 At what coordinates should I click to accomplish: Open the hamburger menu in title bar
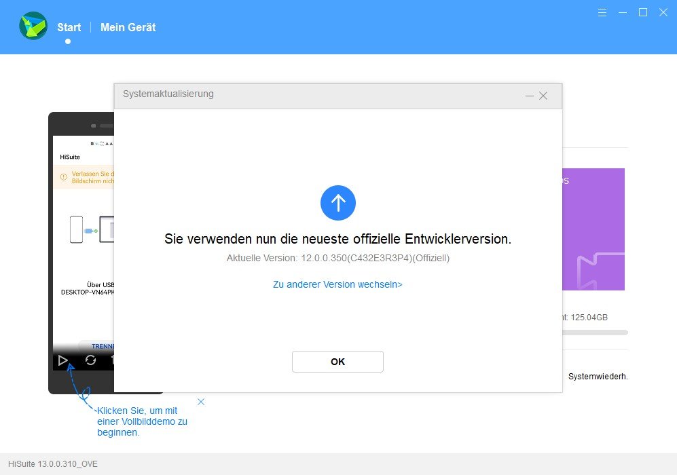pyautogui.click(x=602, y=12)
